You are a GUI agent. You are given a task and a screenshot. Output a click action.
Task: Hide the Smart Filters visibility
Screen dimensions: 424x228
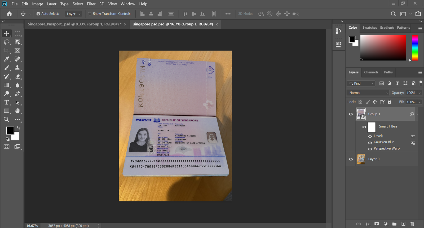364,127
